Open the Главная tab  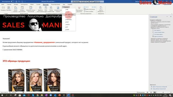tap(9, 5)
